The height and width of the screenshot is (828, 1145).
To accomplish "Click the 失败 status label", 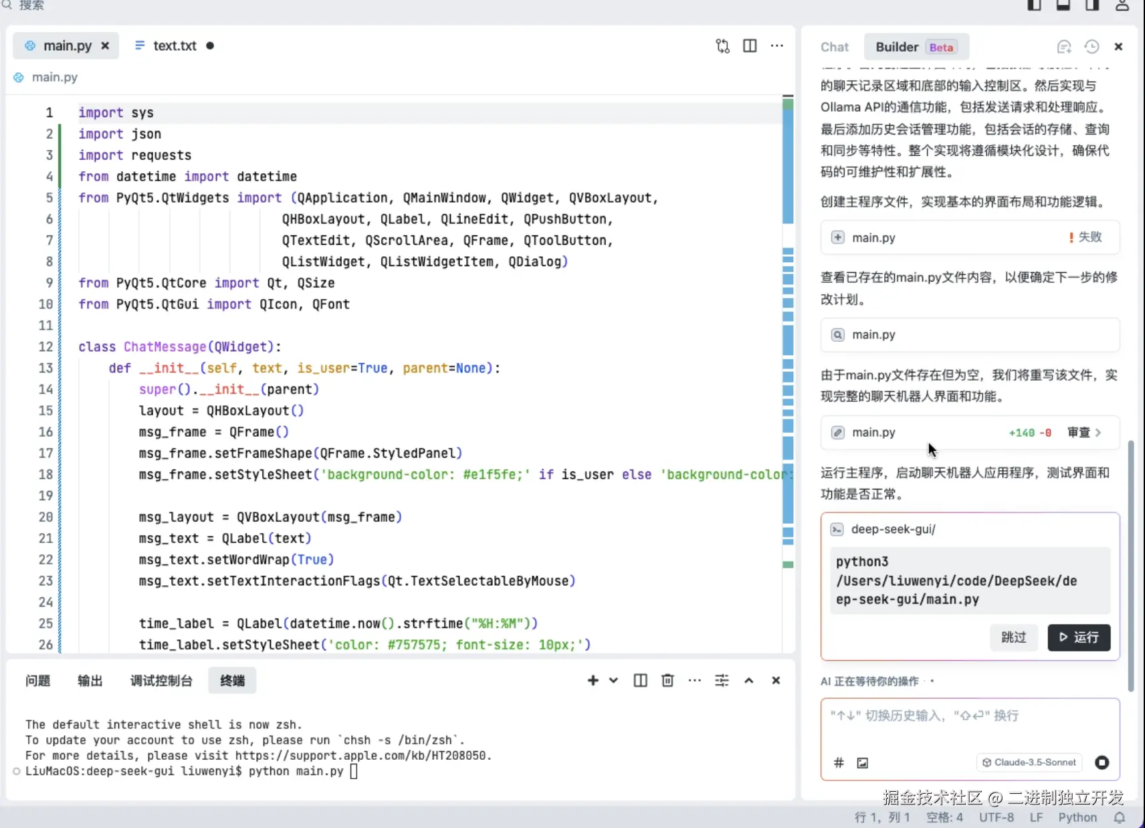I will [1090, 237].
